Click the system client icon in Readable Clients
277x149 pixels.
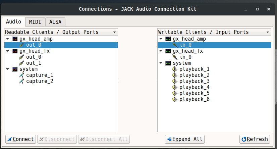(15, 69)
